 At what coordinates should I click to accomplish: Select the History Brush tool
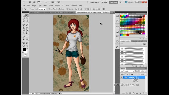tap(27, 28)
